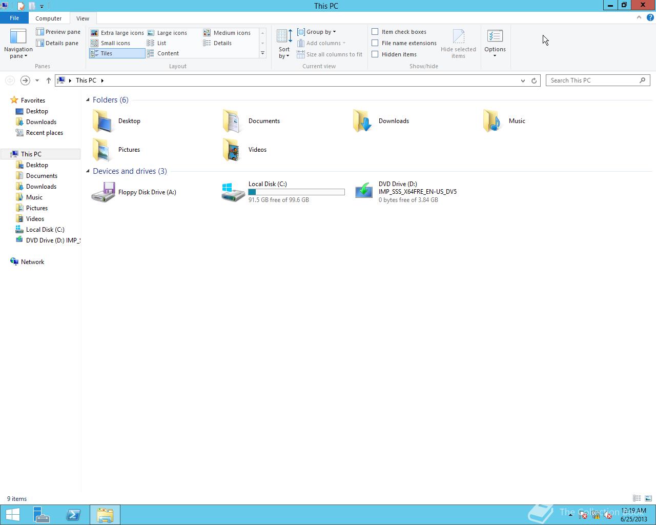Select Medium icons layout
The width and height of the screenshot is (656, 525).
(227, 33)
